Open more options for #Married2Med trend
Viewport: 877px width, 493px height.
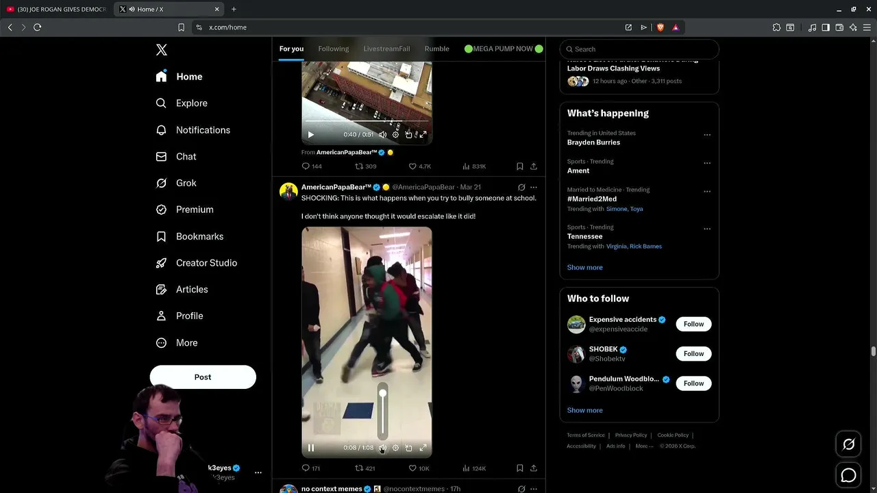point(707,191)
